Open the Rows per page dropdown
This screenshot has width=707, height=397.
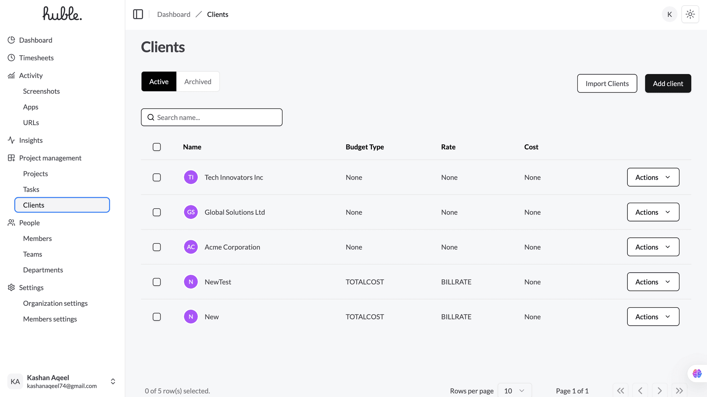pyautogui.click(x=514, y=391)
